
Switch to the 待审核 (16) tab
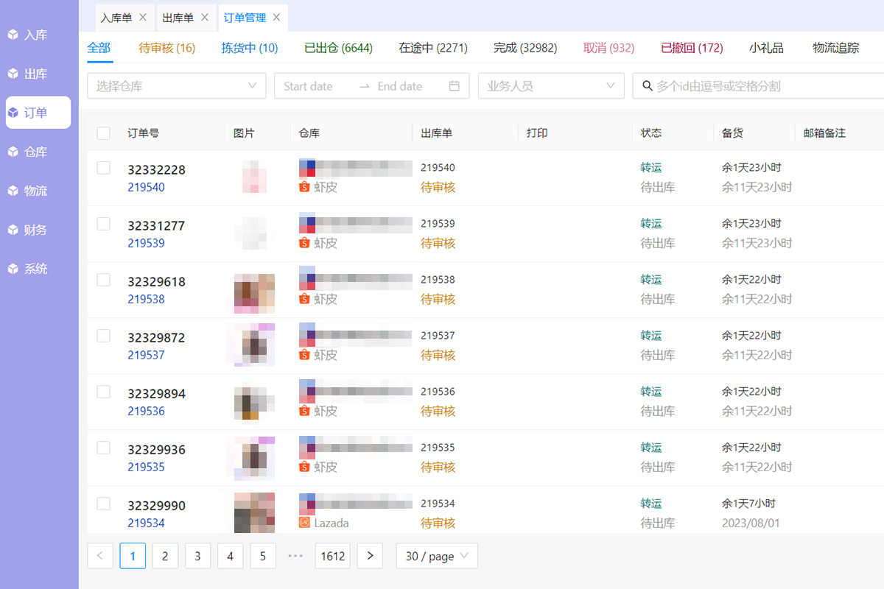click(x=166, y=48)
